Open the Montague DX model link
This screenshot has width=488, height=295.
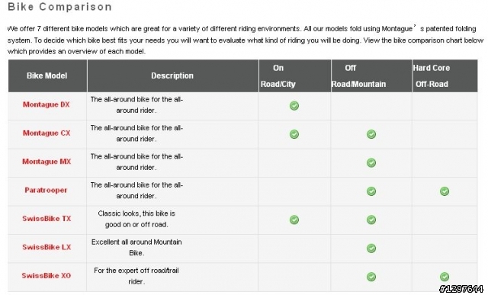tap(47, 104)
